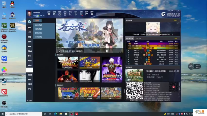
Task: Click the user avatar picture
Action: (29, 14)
